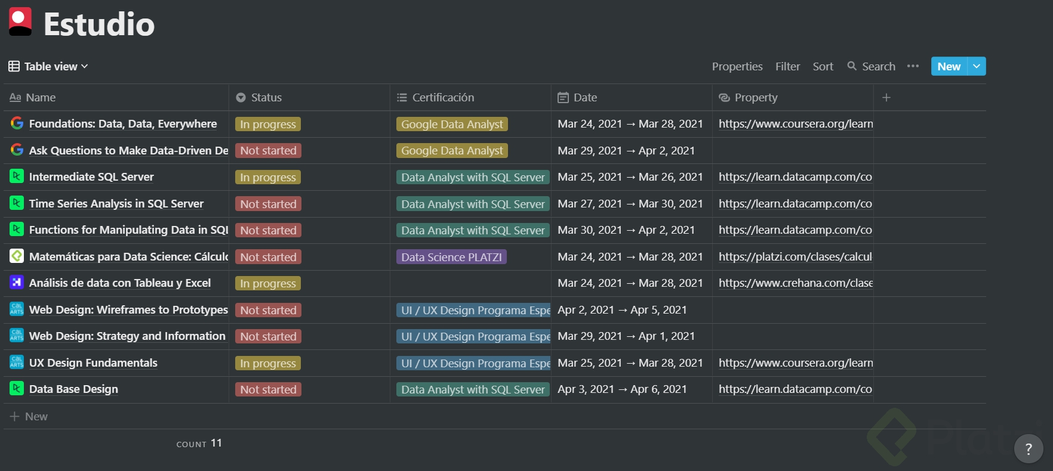This screenshot has width=1053, height=471.
Task: Click the plus icon to add column
Action: pos(886,97)
